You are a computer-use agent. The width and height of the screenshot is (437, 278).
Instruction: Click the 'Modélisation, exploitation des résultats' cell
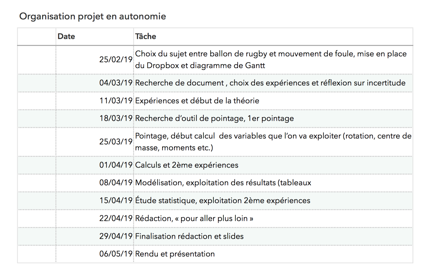223,183
